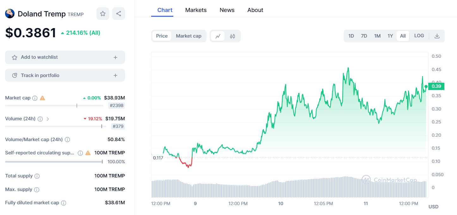Click the share icon button
Viewport: 457px width, 215px height.
[x=119, y=14]
